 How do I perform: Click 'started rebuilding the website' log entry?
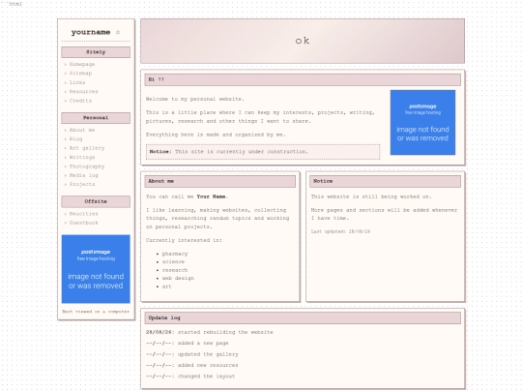pos(225,332)
